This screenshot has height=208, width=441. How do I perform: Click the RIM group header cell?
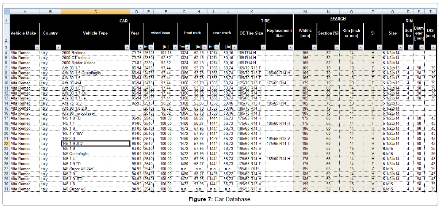[x=409, y=21]
